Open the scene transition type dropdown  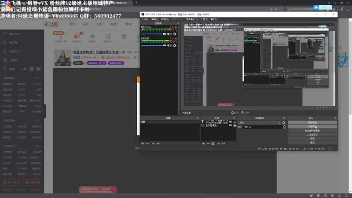click(x=259, y=123)
